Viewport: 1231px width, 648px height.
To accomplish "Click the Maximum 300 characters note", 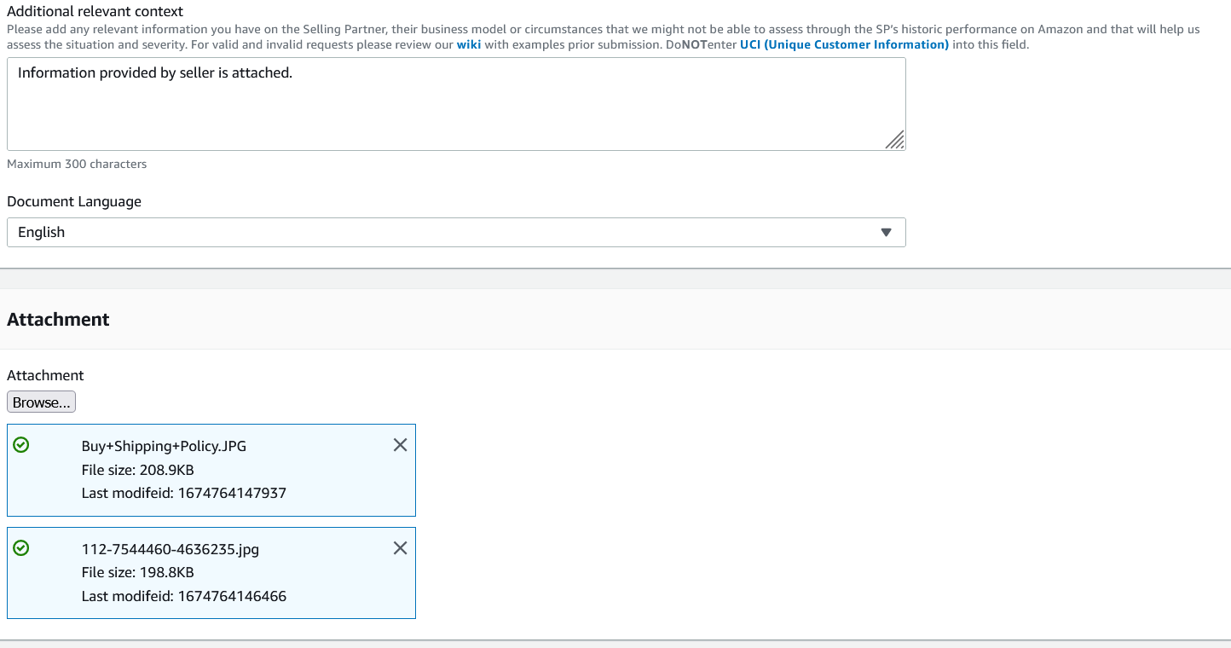I will [x=77, y=164].
